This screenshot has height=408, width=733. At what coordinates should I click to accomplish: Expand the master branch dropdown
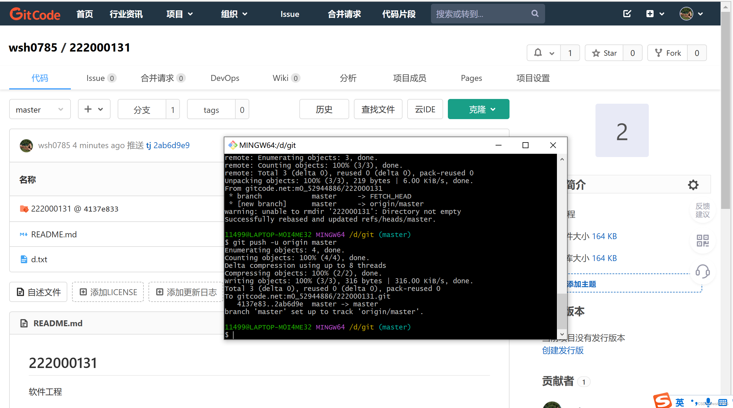(x=40, y=109)
